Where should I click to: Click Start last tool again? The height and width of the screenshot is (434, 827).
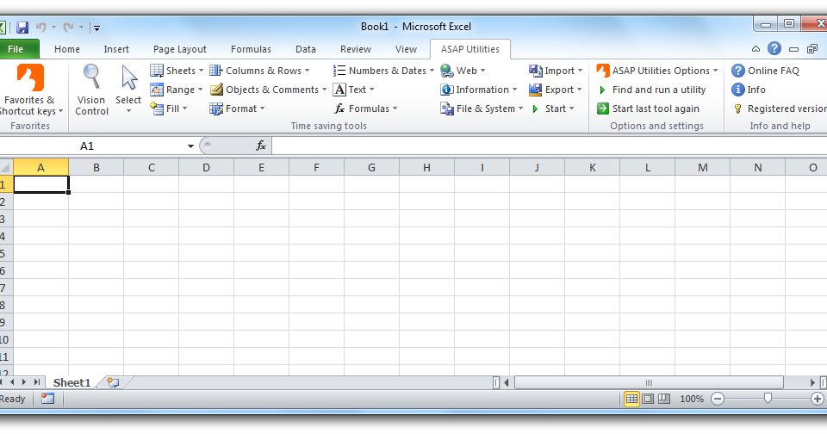648,108
